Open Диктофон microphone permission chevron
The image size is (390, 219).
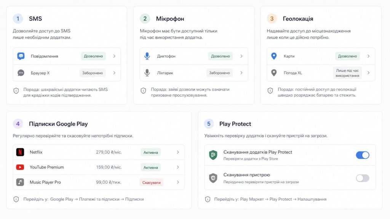click(x=241, y=56)
